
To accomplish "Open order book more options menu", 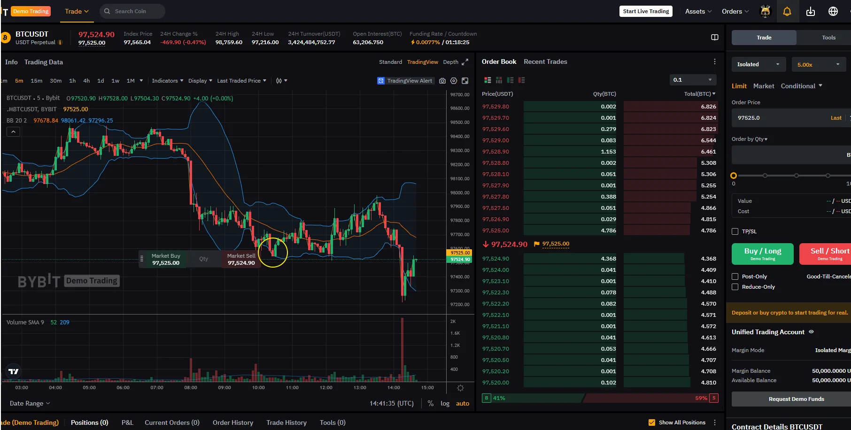I will click(715, 61).
